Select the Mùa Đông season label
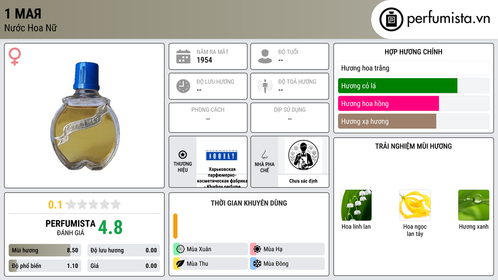 click(276, 264)
